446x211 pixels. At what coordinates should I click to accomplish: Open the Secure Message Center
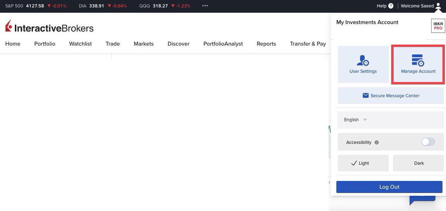391,95
